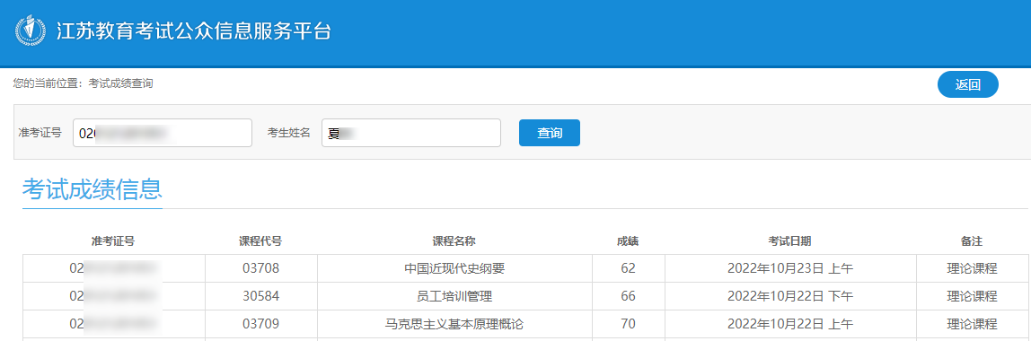
Task: Click 理论课程 remark in 30584 row
Action: (973, 296)
